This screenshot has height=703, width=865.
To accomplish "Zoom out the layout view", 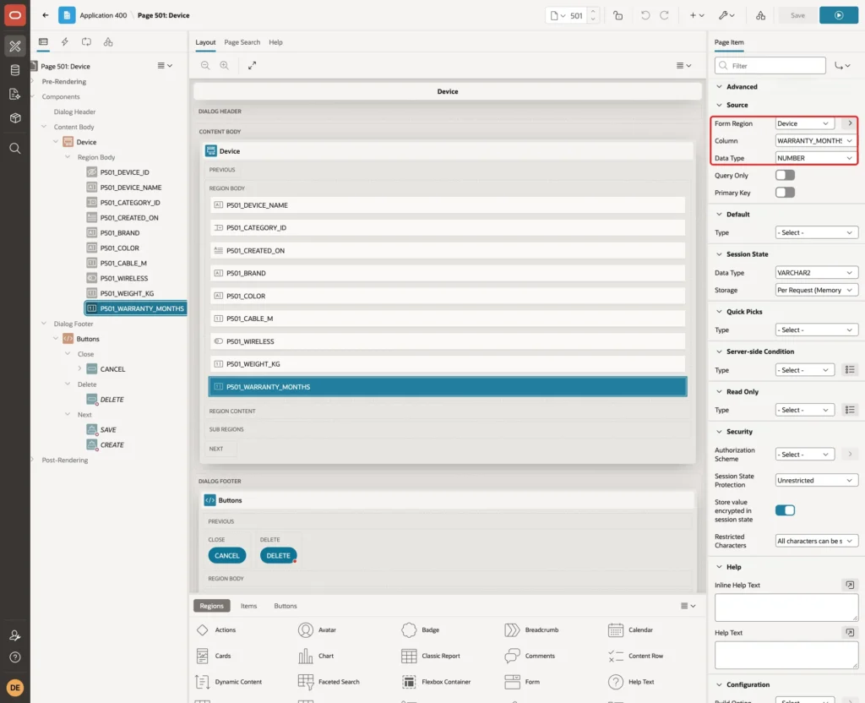I will pos(205,65).
